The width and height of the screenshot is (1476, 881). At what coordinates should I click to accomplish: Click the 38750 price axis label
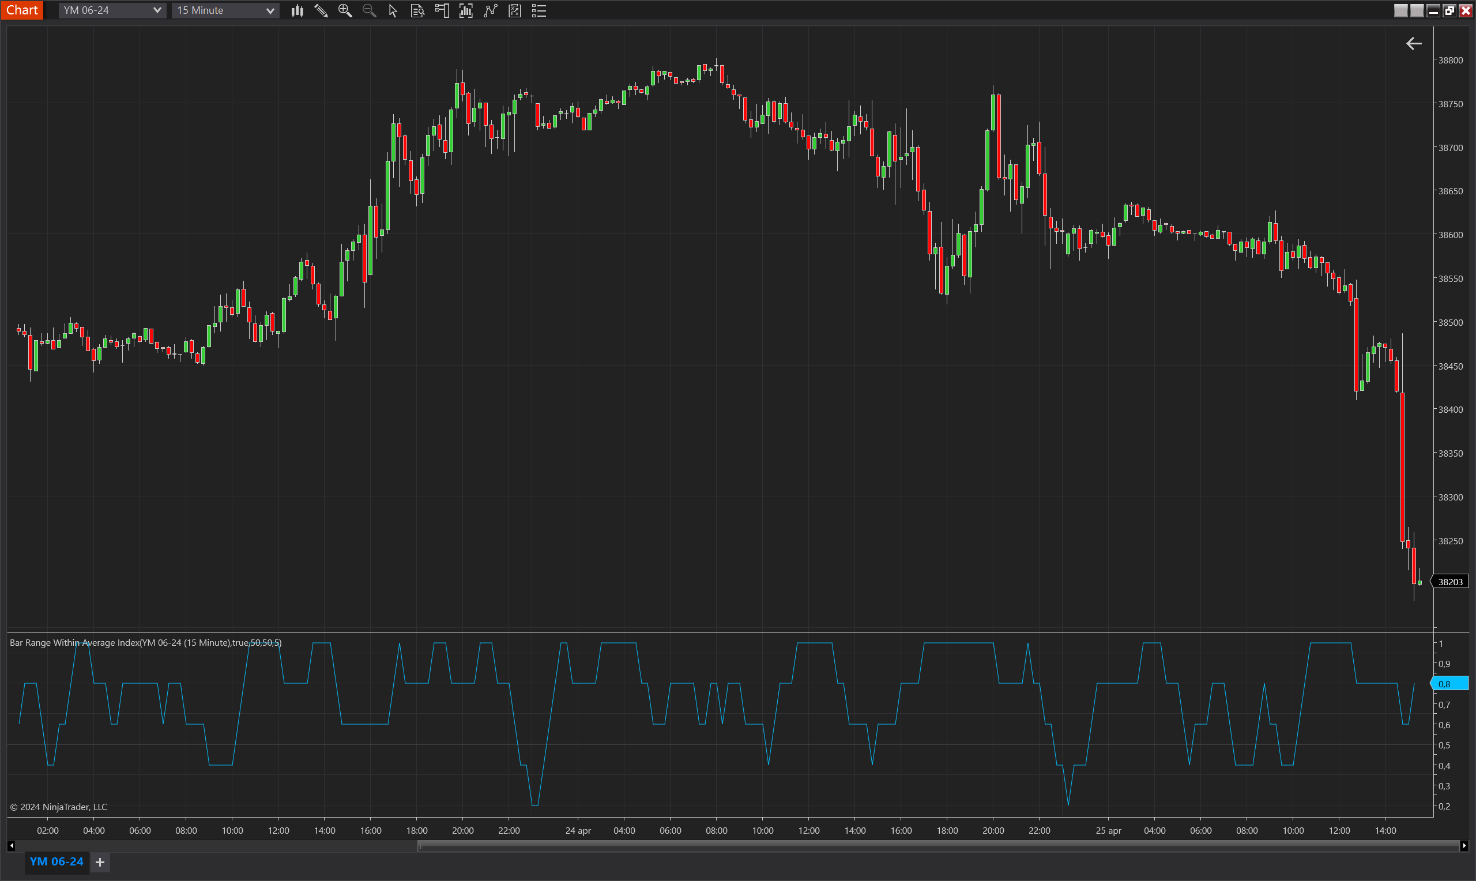click(1451, 104)
